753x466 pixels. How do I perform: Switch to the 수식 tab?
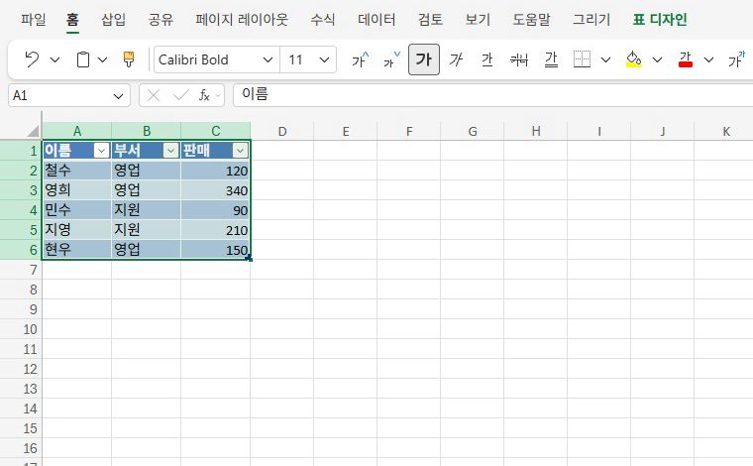click(x=323, y=20)
